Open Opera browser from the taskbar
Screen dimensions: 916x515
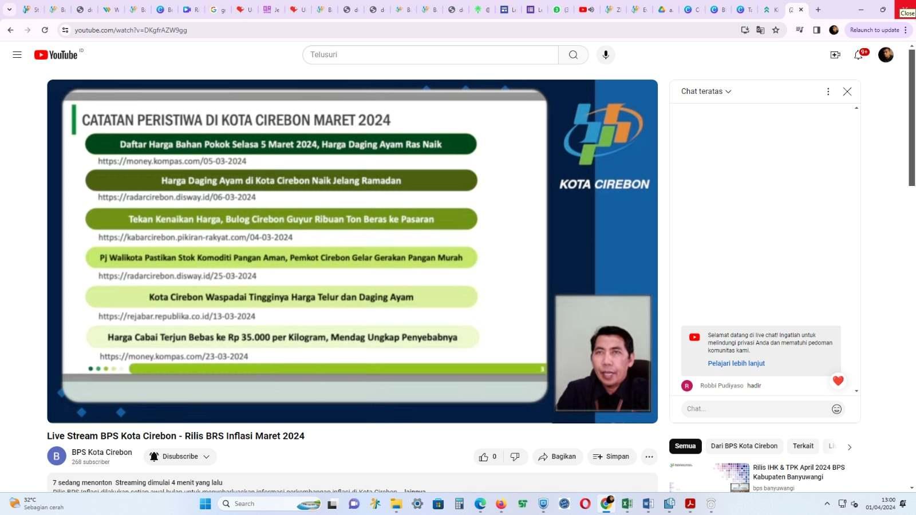coord(585,504)
